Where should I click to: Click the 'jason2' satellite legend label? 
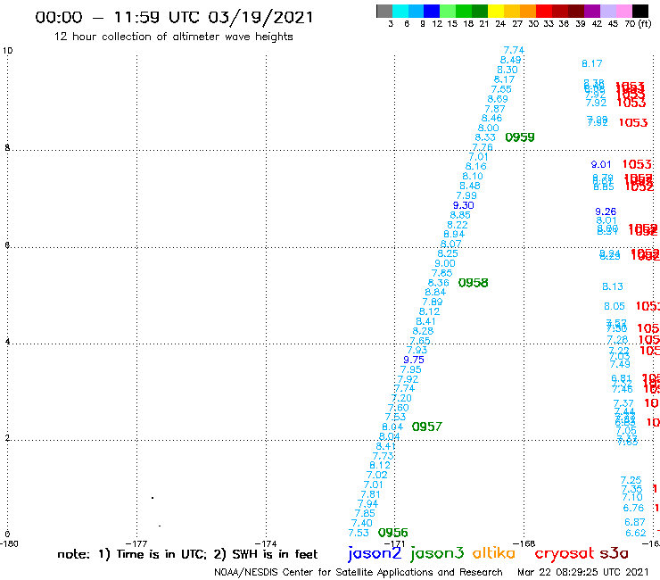pyautogui.click(x=375, y=553)
